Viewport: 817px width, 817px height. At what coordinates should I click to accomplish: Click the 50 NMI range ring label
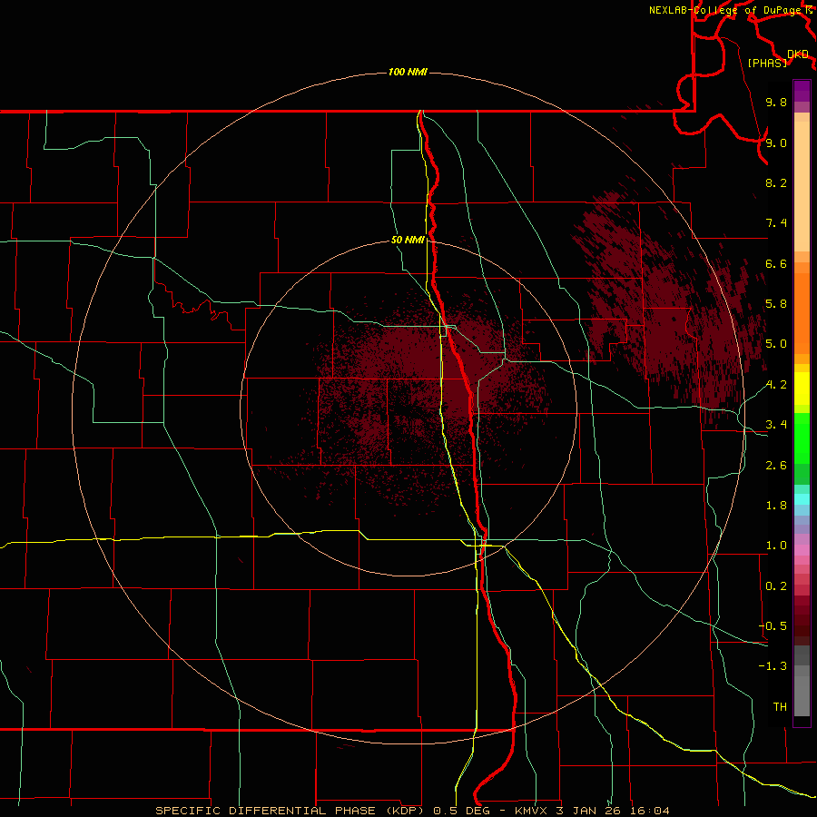tap(408, 241)
